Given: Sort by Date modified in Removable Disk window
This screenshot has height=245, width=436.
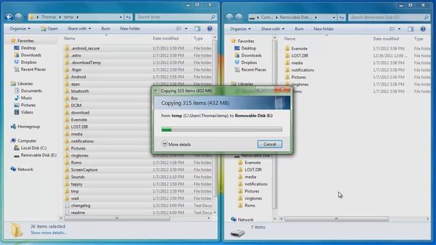Looking at the screenshot, I should 386,39.
